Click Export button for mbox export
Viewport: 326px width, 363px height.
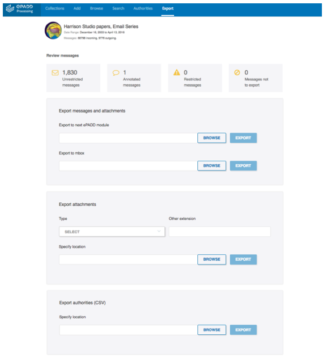pyautogui.click(x=243, y=166)
